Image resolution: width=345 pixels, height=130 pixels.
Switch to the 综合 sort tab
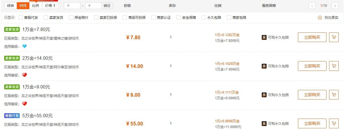pos(11,6)
